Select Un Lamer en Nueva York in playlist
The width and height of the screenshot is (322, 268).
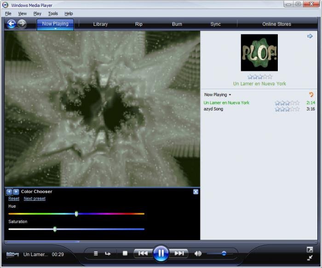(226, 103)
